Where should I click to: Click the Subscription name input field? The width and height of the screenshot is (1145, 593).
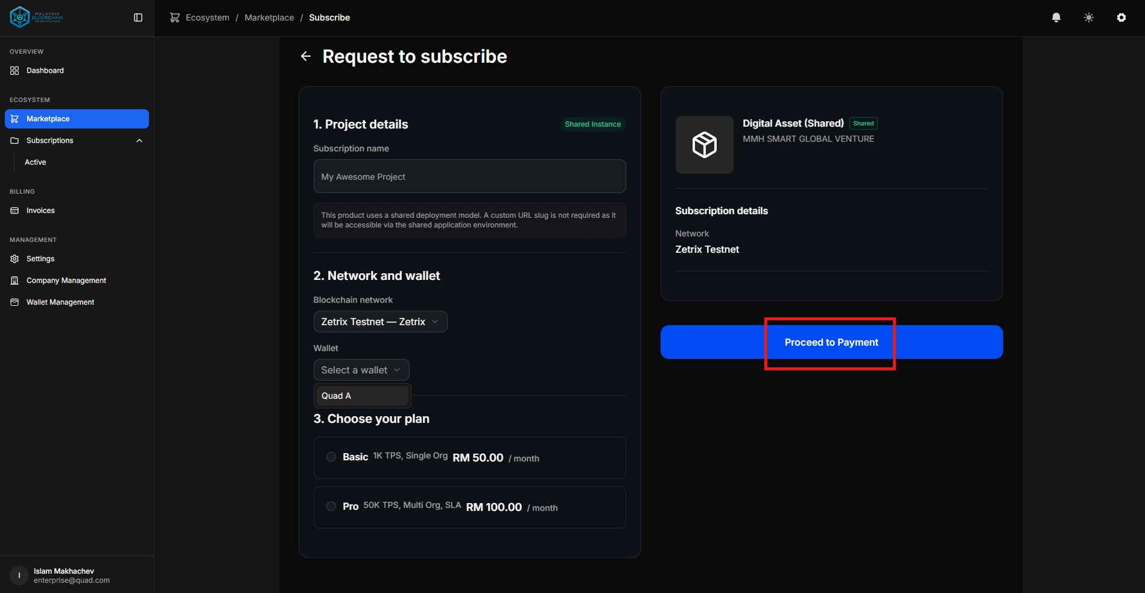(469, 176)
